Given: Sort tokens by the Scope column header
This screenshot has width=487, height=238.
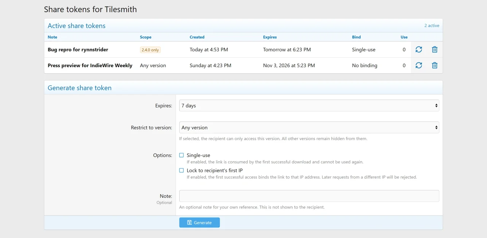Looking at the screenshot, I should pyautogui.click(x=146, y=37).
